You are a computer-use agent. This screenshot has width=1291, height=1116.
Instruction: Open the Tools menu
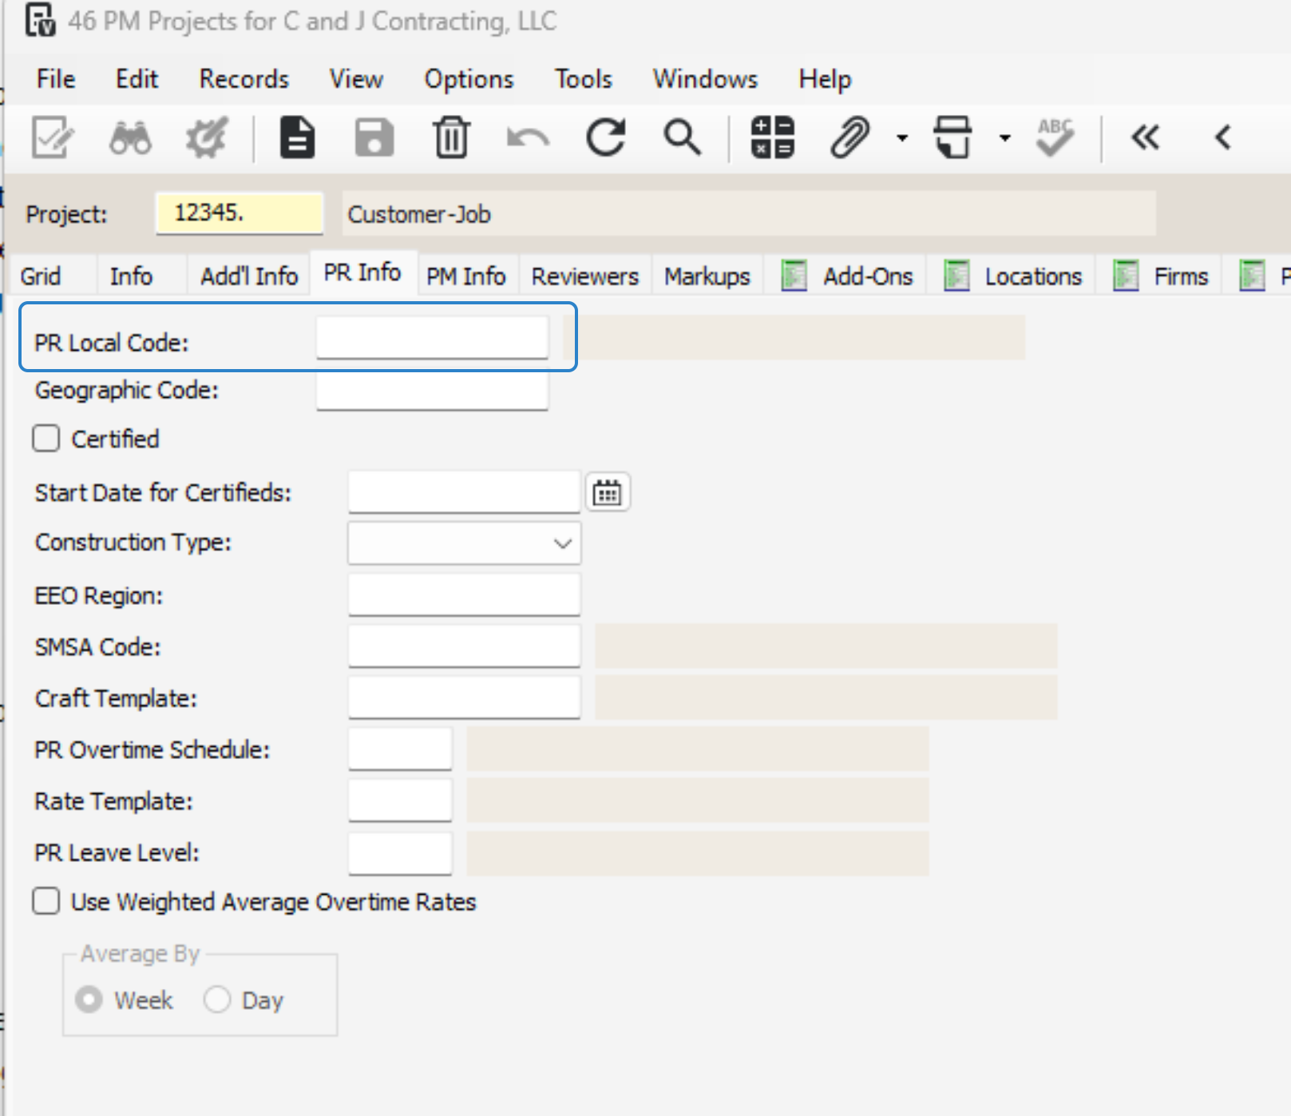pyautogui.click(x=584, y=79)
